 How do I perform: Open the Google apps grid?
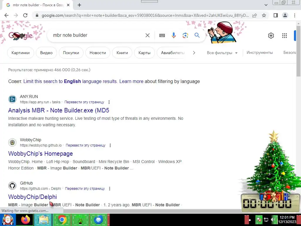pos(284,36)
